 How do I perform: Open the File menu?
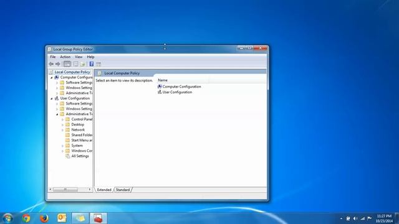[52, 57]
